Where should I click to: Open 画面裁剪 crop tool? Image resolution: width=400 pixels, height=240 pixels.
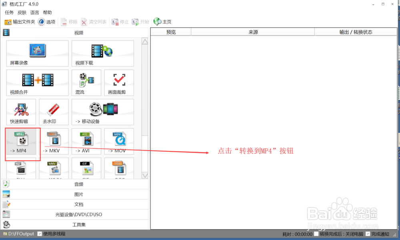[119, 83]
